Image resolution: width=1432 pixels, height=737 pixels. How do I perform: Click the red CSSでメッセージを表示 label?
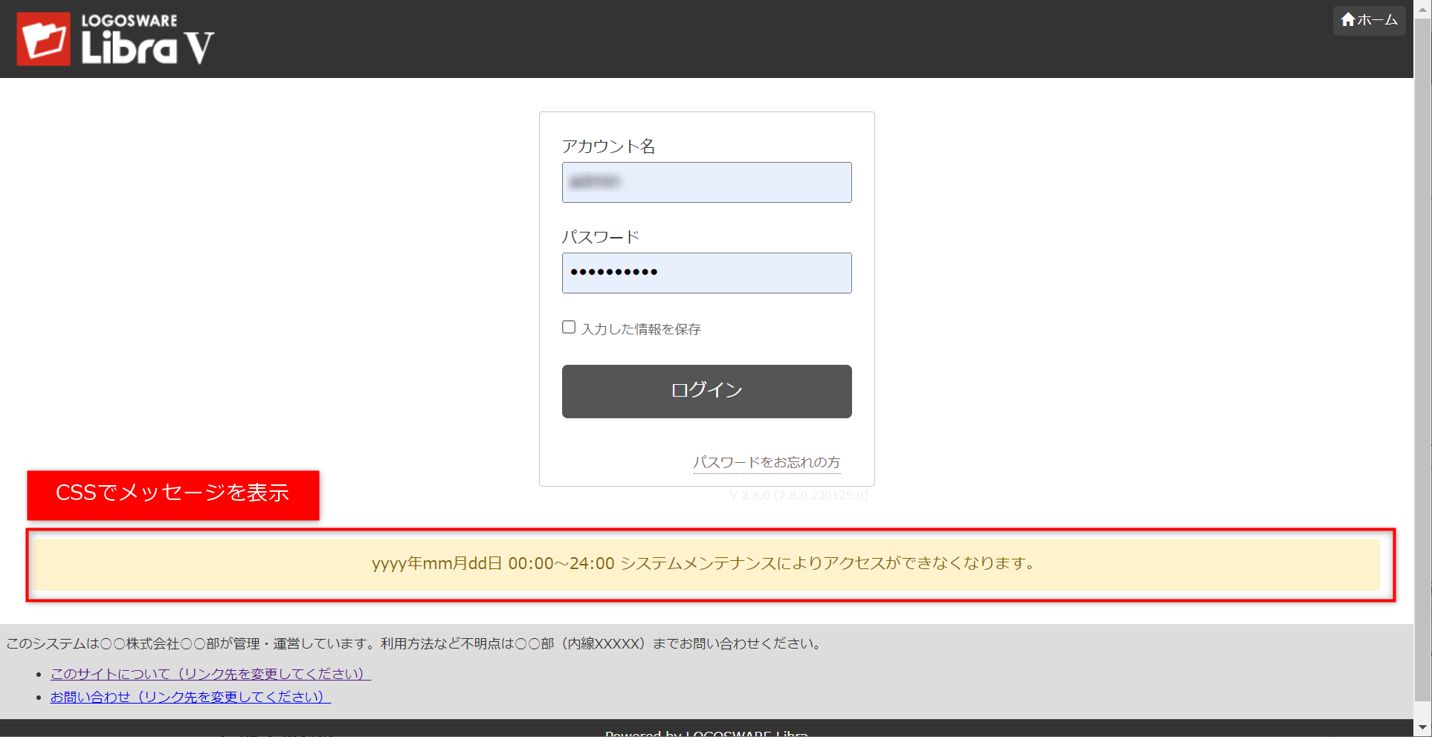(x=172, y=493)
